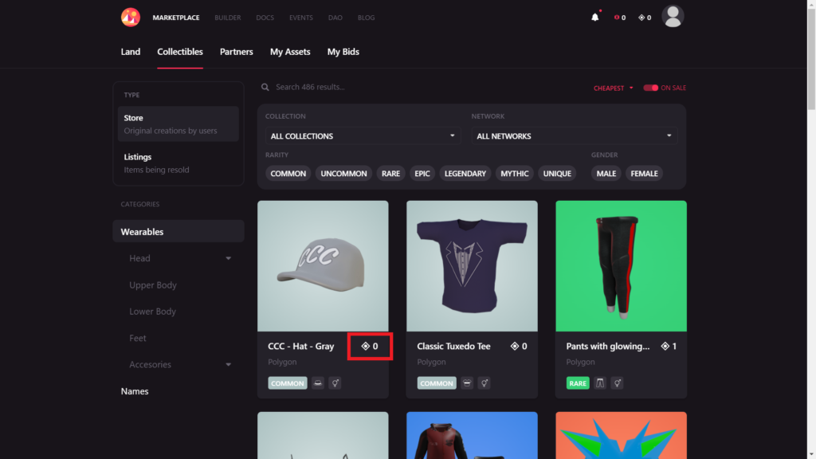The width and height of the screenshot is (816, 459).
Task: Open the My Bids tab
Action: pyautogui.click(x=343, y=52)
